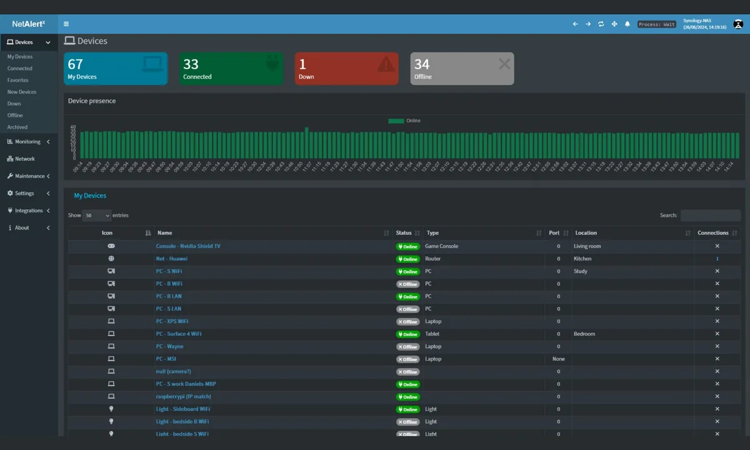This screenshot has height=450, width=750.
Task: Click the My Devices table heading
Action: [90, 196]
